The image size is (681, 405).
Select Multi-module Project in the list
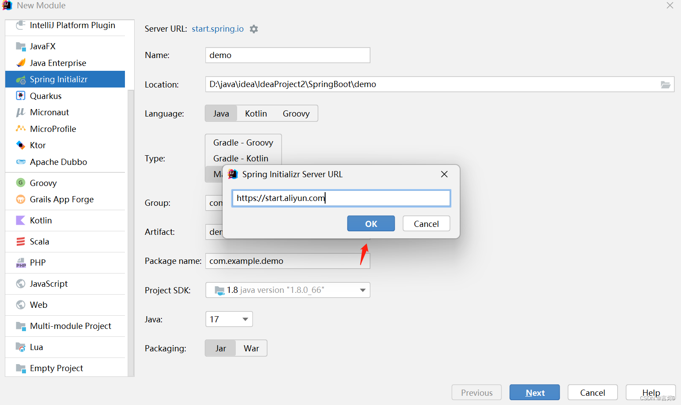[65, 326]
